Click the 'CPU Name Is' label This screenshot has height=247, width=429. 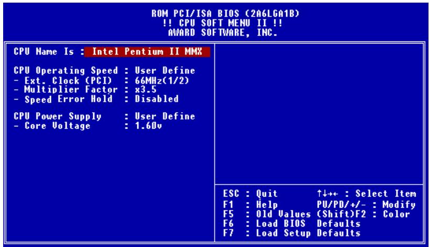[44, 52]
